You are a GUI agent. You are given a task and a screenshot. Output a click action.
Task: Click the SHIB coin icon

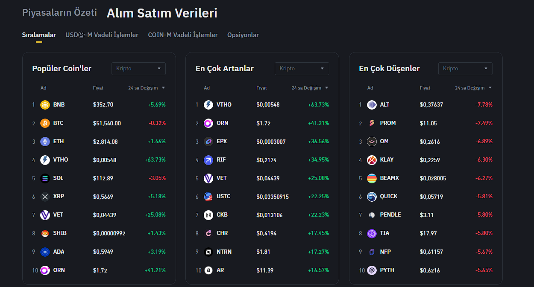click(x=45, y=234)
